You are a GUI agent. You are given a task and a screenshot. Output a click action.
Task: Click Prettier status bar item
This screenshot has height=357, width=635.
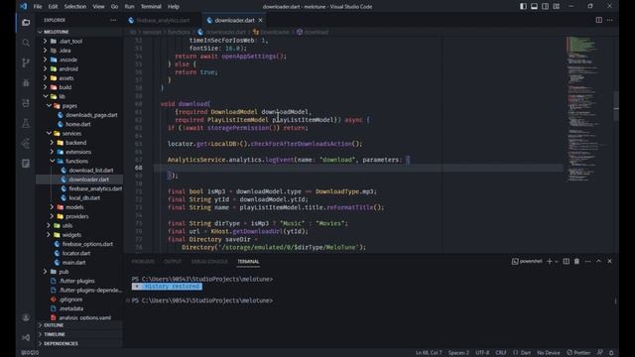tap(577, 353)
